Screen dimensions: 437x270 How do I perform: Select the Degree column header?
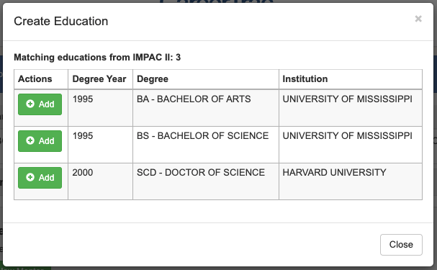[153, 79]
